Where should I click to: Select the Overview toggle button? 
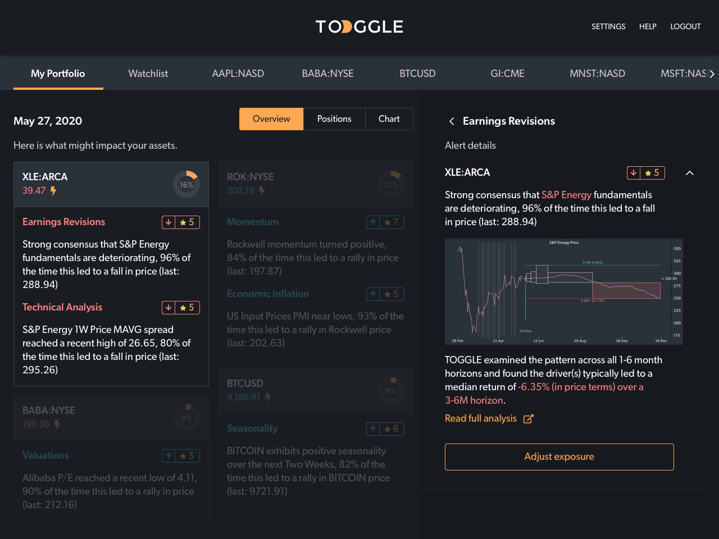271,118
